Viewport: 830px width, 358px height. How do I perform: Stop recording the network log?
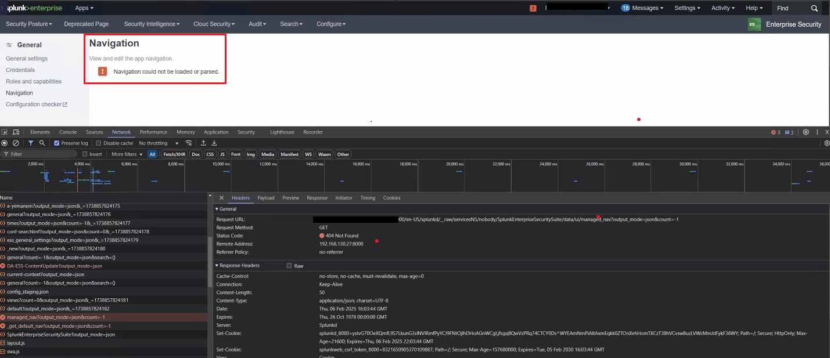click(x=5, y=143)
